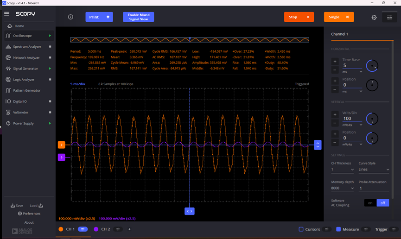Viewport: 401px width, 239px height.
Task: Click the orange CH 1 offset handle
Action: click(x=61, y=145)
